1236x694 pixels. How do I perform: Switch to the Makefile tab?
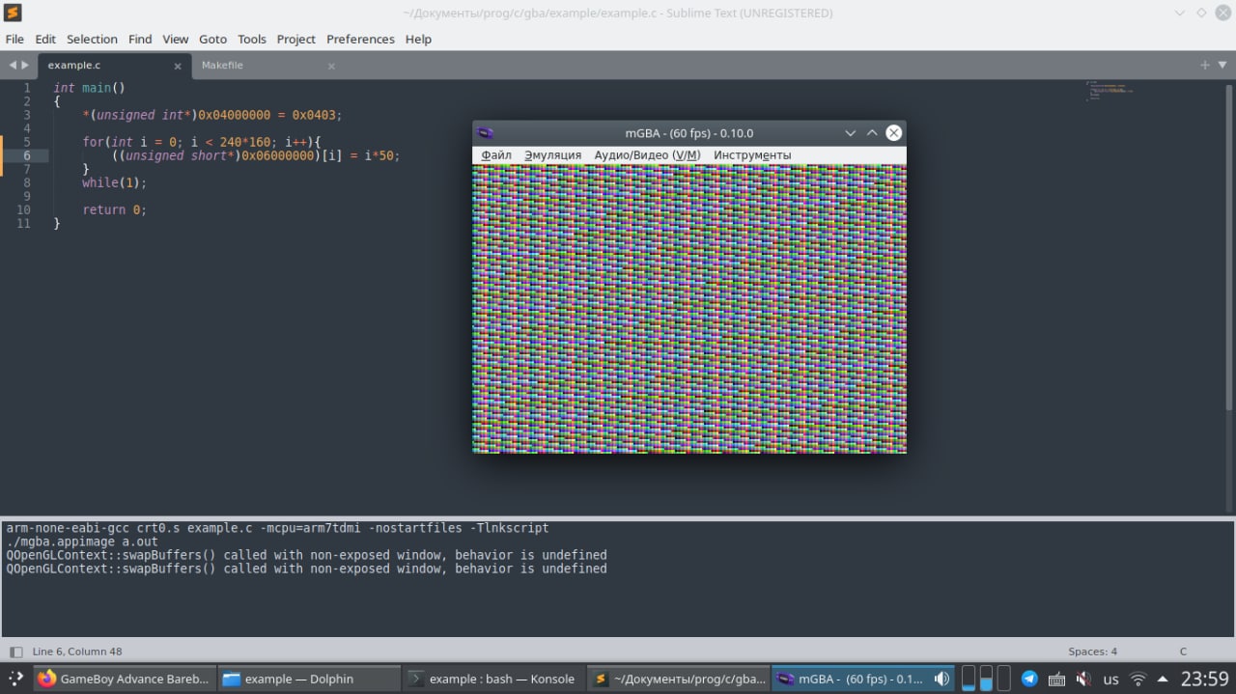coord(222,65)
